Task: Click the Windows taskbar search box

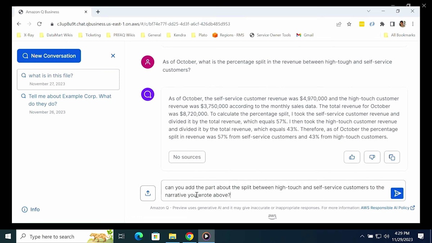Action: [x=65, y=237]
